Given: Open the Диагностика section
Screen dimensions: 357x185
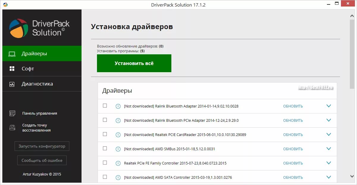Looking at the screenshot, I should [42, 84].
